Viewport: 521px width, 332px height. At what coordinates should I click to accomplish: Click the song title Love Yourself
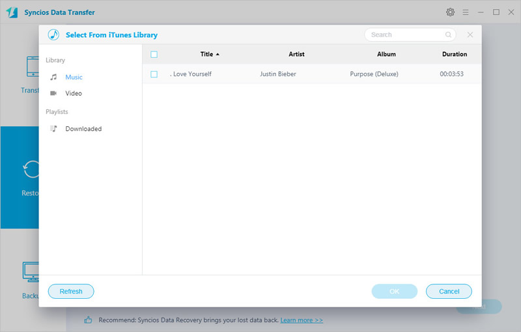[x=192, y=74]
